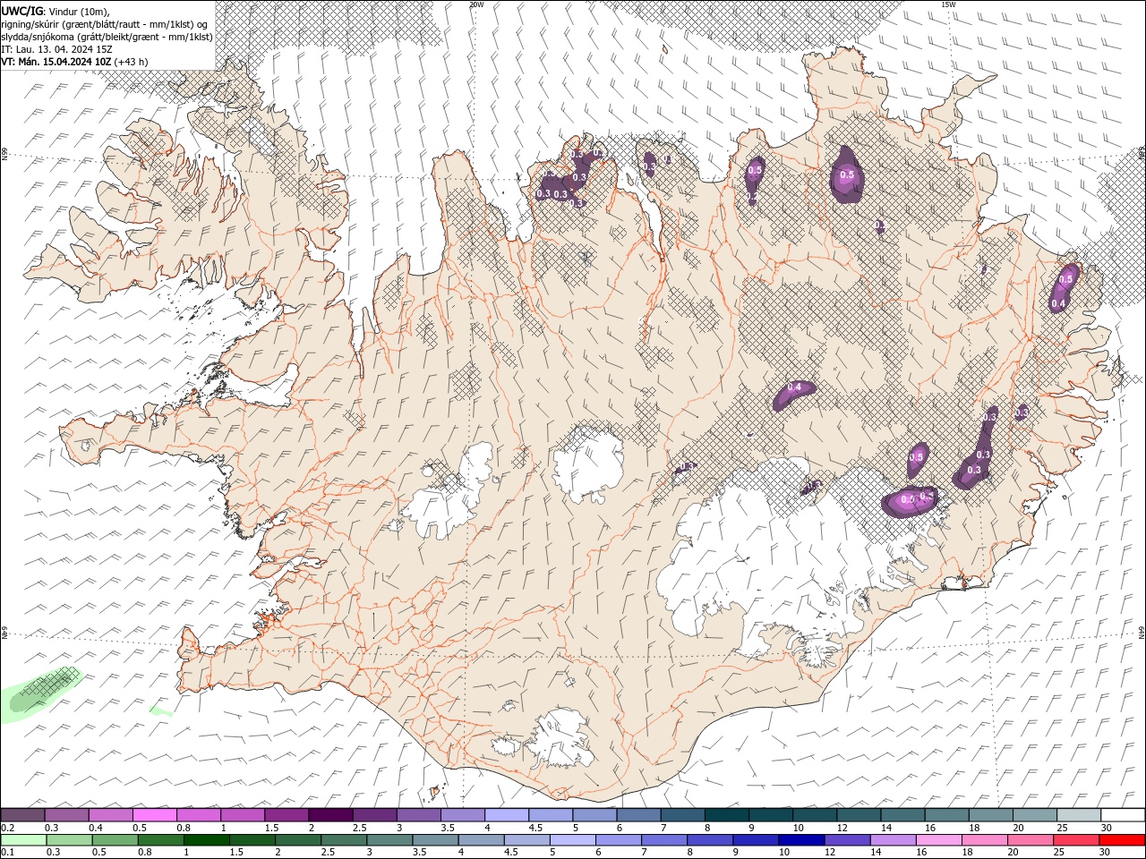The width and height of the screenshot is (1146, 859).
Task: Select the "IT: Lau. 13. 04. 2024 15Z" line
Action: [x=57, y=49]
